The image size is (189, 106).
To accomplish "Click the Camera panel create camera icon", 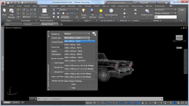I will pyautogui.click(x=136, y=10).
